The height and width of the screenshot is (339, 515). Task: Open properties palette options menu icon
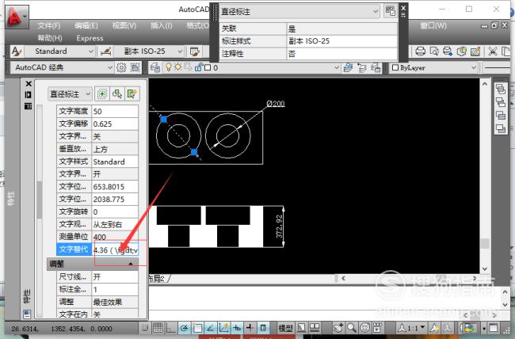(x=29, y=106)
